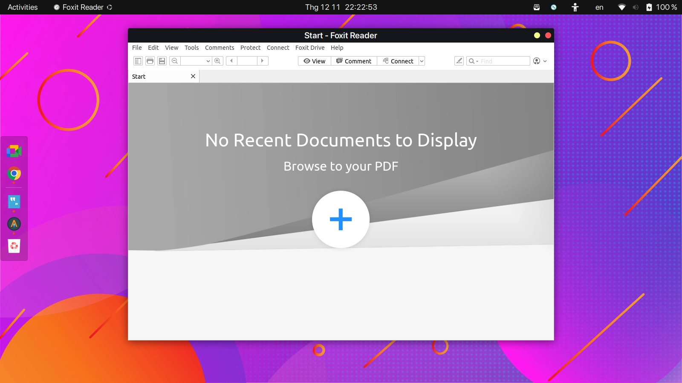The image size is (682, 383).
Task: Open the accessibility menu icon
Action: point(575,7)
